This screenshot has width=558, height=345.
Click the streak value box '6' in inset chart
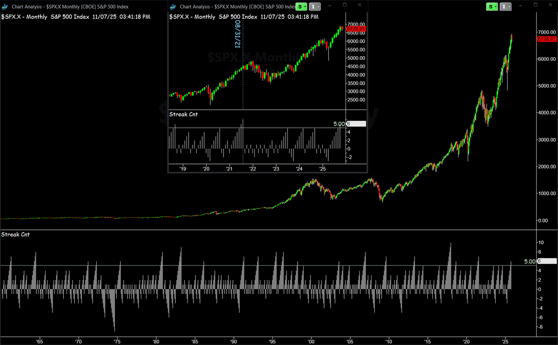tap(357, 124)
